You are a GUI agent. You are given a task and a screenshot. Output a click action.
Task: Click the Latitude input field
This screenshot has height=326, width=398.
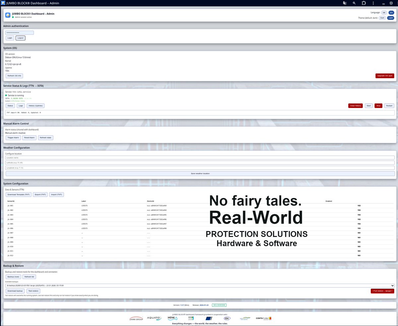coord(200,163)
